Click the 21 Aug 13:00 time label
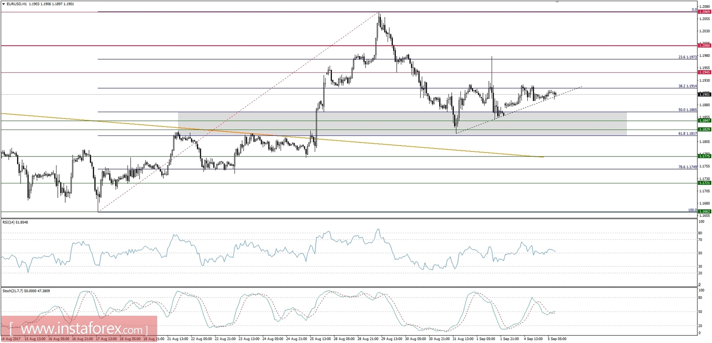Image resolution: width=712 pixels, height=343 pixels. (x=178, y=339)
